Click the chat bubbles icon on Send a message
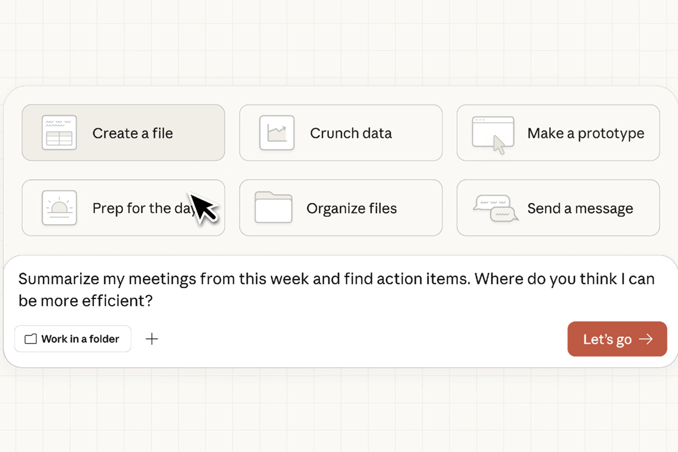 click(495, 208)
